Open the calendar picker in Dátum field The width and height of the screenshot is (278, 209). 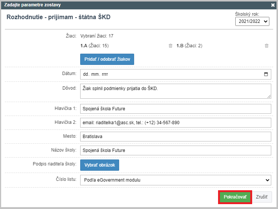[x=266, y=74]
